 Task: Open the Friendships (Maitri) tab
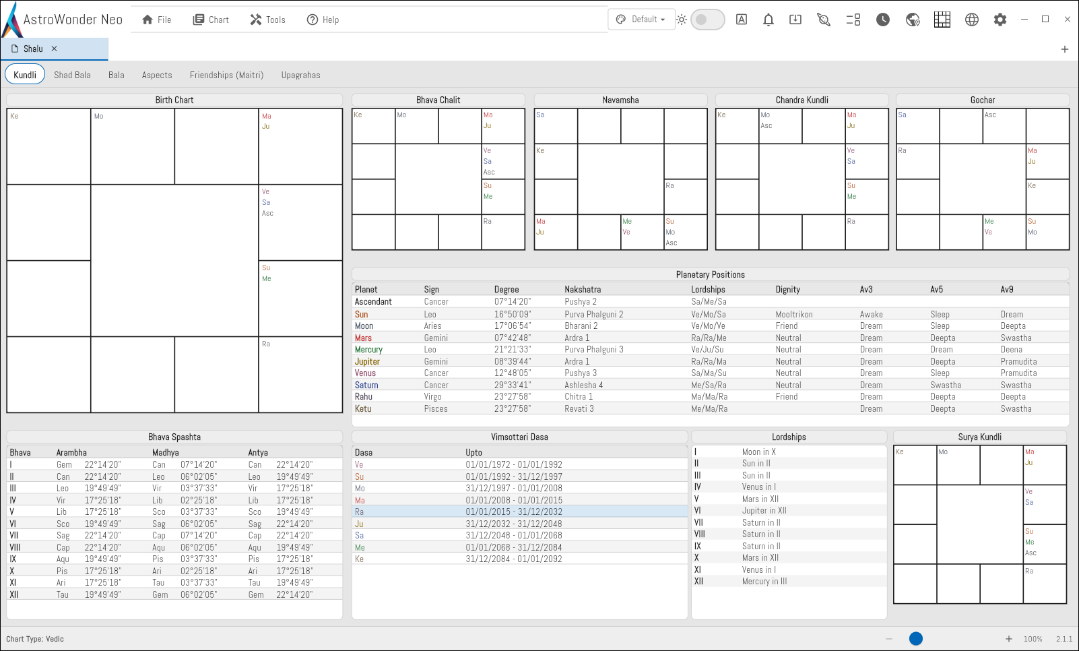(226, 75)
